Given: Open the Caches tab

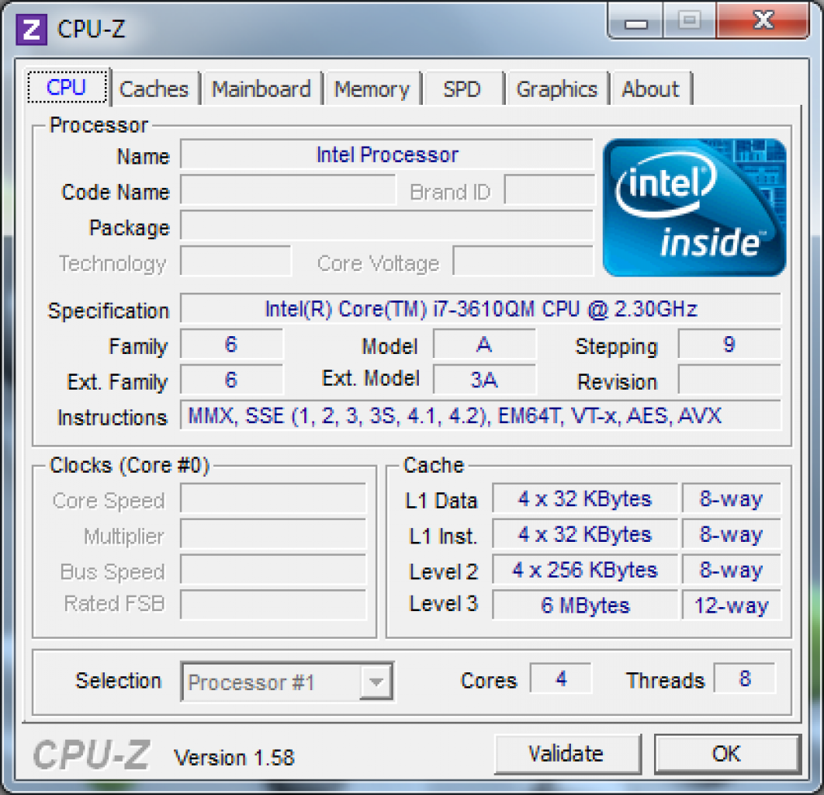Looking at the screenshot, I should [x=154, y=89].
